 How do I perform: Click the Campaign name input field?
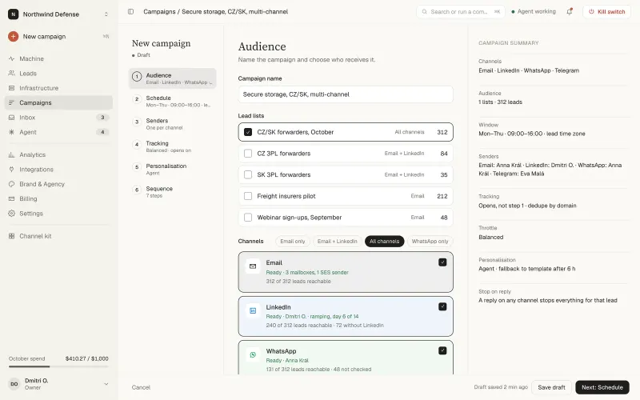tap(346, 94)
